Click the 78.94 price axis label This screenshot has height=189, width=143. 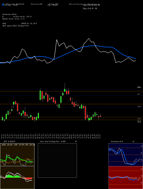[139, 107]
